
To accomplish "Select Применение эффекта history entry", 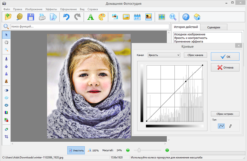I will [x=189, y=42].
